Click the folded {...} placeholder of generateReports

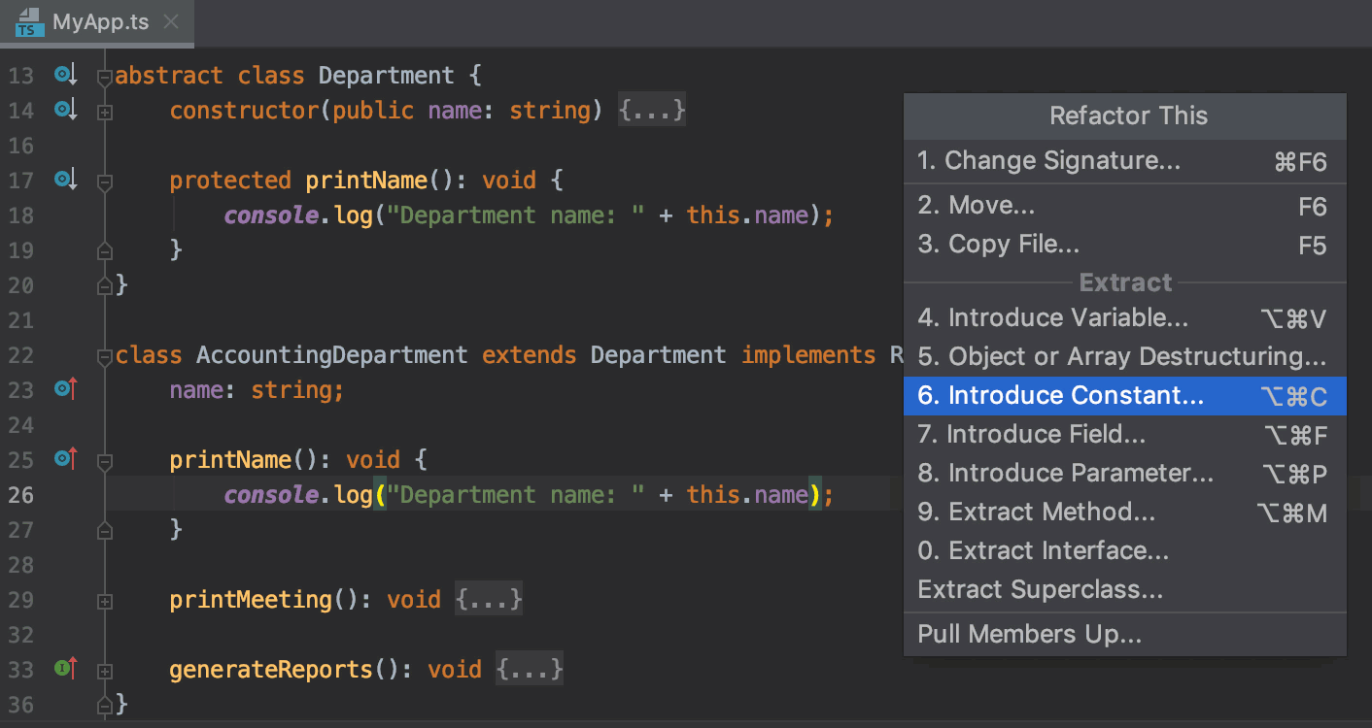pos(529,669)
